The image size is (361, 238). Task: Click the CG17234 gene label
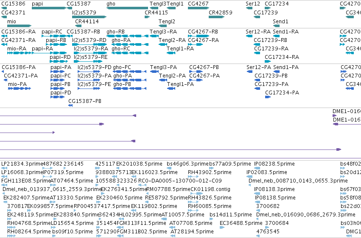pyautogui.click(x=277, y=4)
